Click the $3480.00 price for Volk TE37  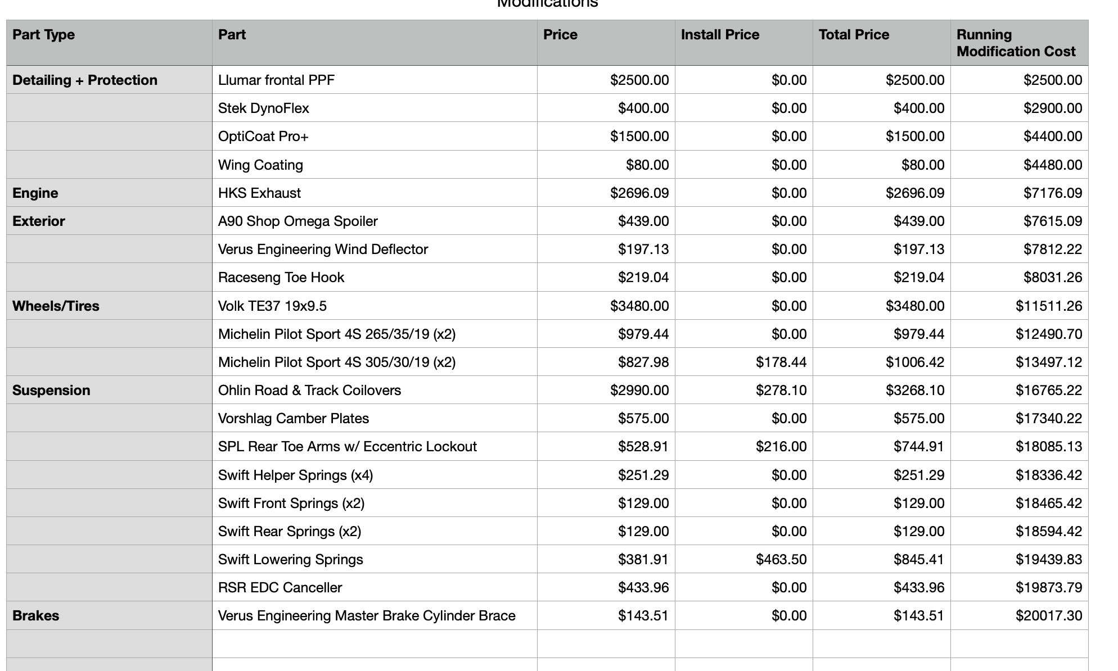click(x=606, y=306)
